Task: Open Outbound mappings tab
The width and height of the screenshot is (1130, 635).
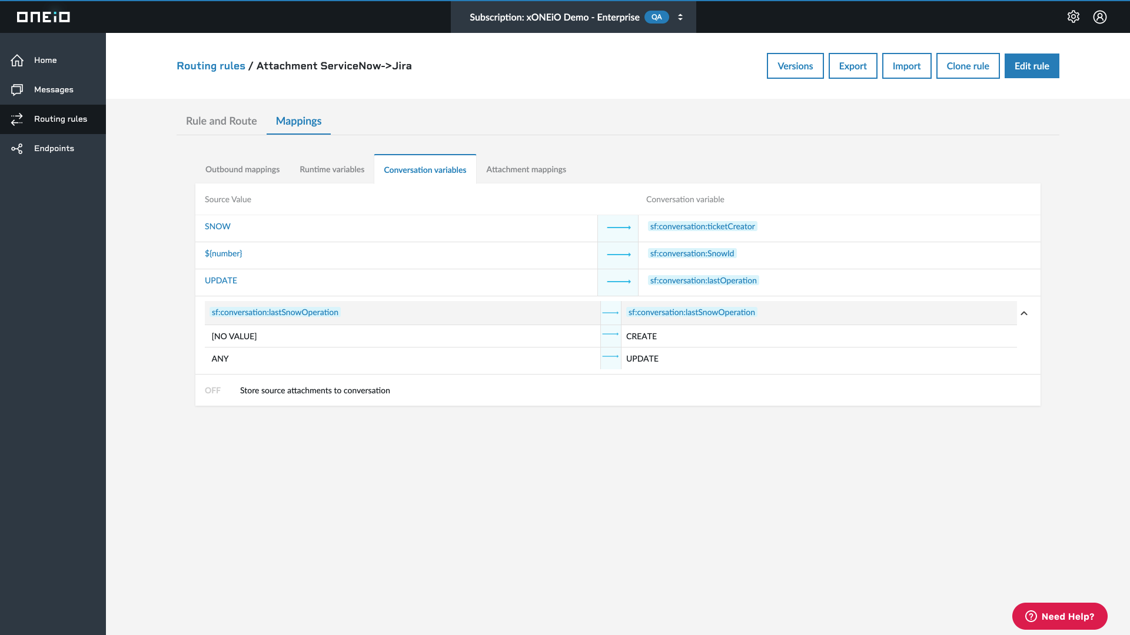Action: [242, 169]
